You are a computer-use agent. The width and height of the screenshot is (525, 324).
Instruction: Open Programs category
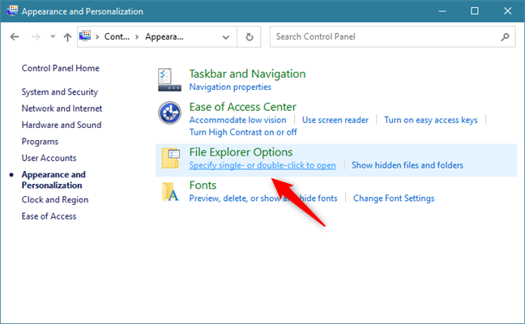pos(40,142)
